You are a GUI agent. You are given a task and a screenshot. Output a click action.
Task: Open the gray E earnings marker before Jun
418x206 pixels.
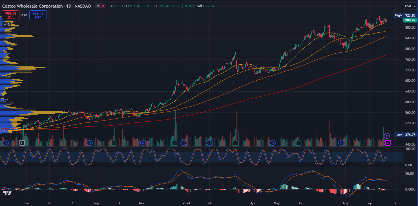point(22,143)
